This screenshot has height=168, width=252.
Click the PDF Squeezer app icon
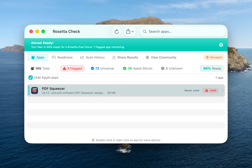click(x=35, y=90)
